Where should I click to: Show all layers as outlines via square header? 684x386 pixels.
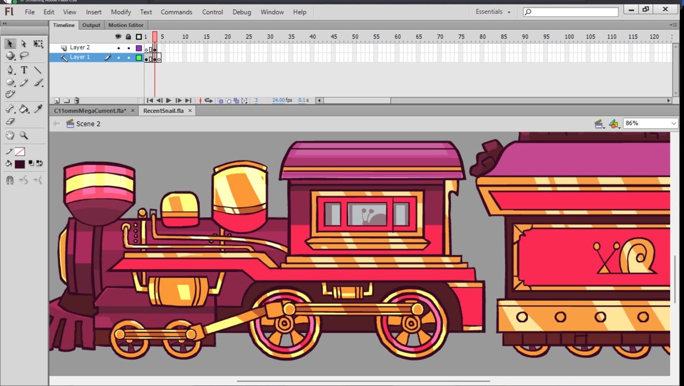point(139,36)
